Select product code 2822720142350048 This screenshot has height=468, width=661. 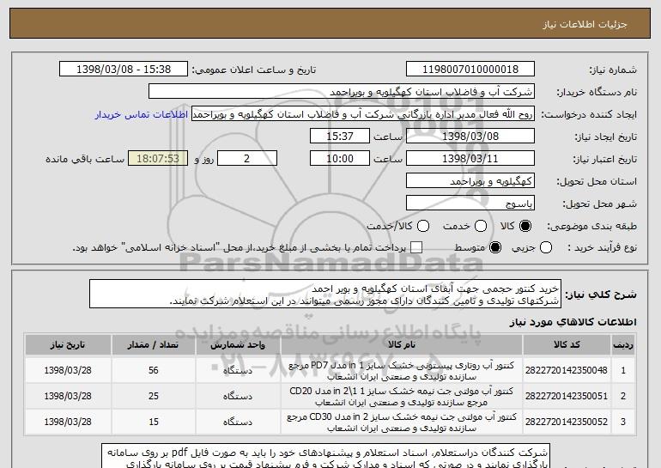(x=567, y=370)
